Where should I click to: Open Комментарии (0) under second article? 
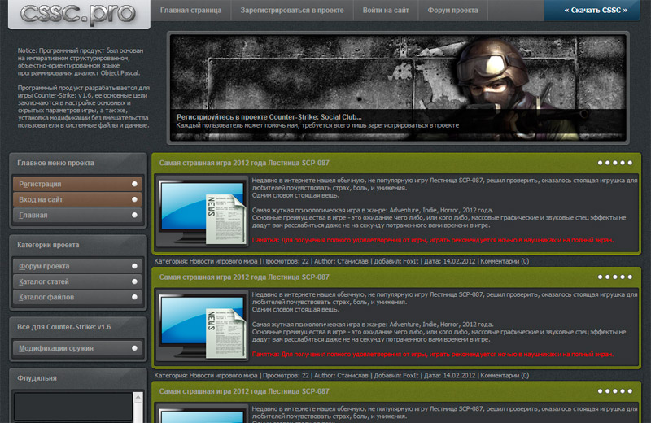[505, 375]
